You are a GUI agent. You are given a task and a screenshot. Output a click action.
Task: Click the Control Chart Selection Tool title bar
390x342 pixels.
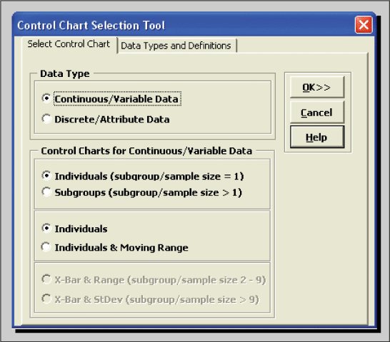[184, 26]
